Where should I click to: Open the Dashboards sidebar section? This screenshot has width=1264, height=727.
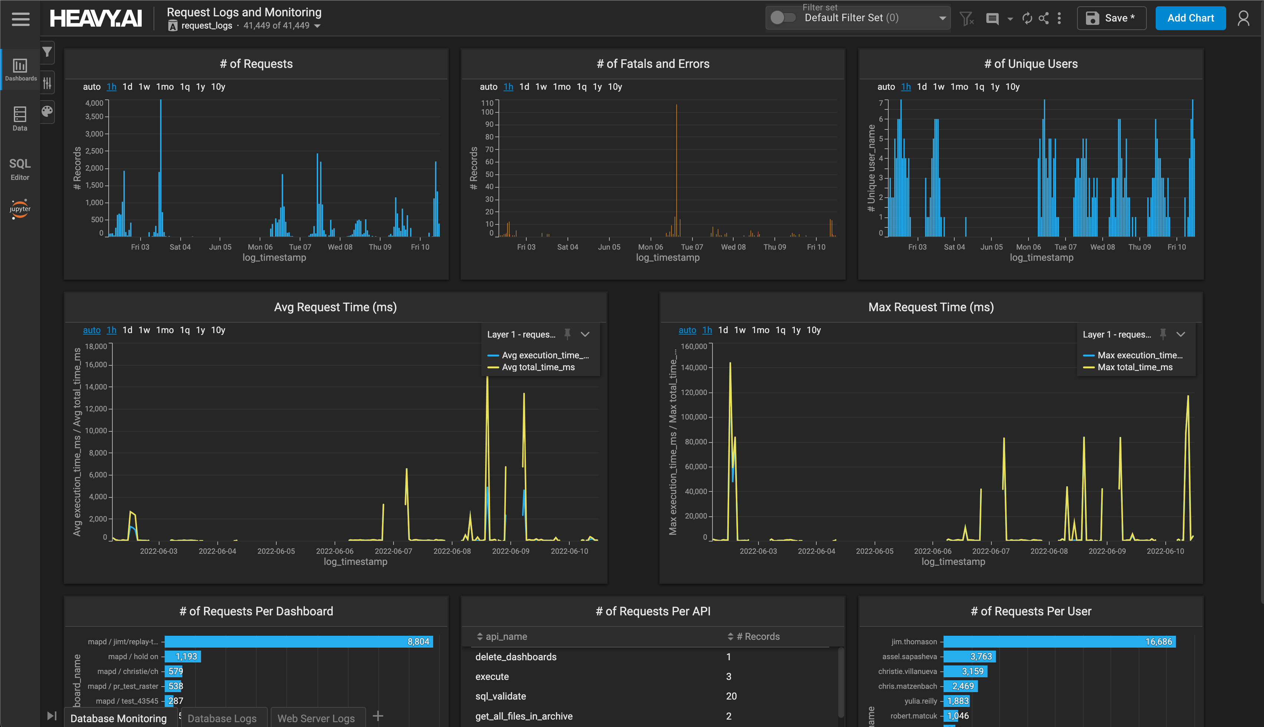click(20, 69)
